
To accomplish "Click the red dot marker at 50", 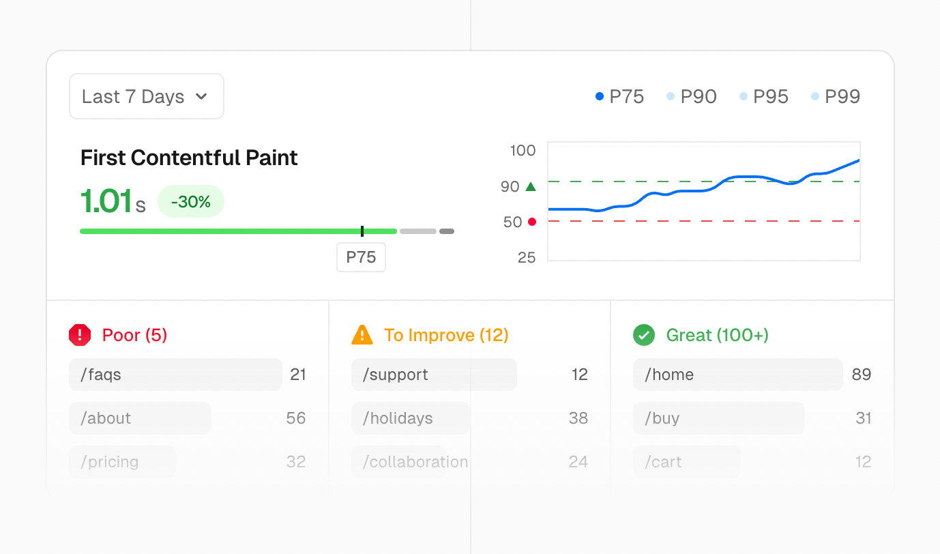I will point(532,222).
